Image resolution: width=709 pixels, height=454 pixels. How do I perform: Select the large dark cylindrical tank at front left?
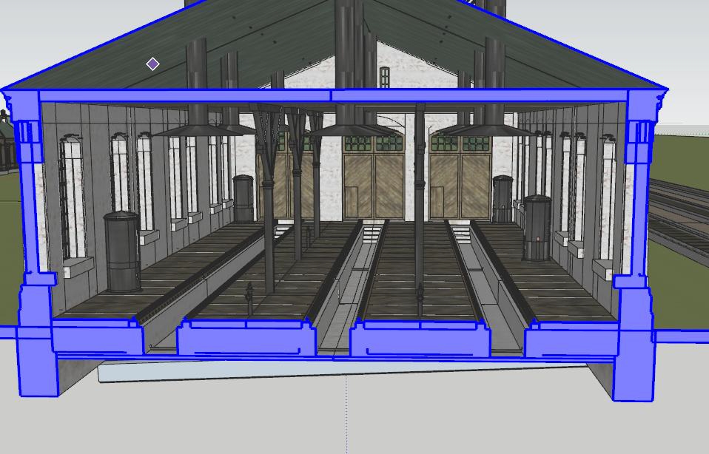pyautogui.click(x=122, y=252)
